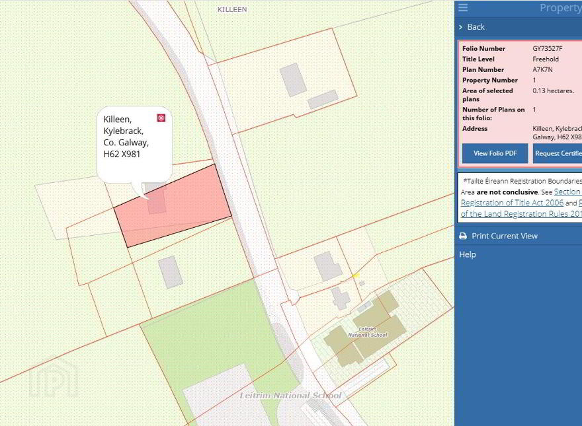Click the 0.13 hectares area value

coord(553,91)
